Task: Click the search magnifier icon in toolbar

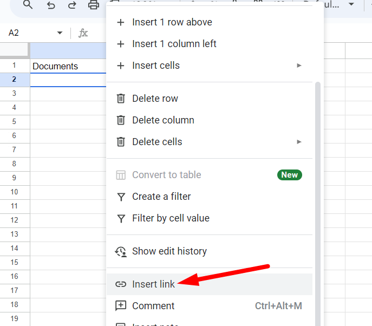Action: click(28, 5)
